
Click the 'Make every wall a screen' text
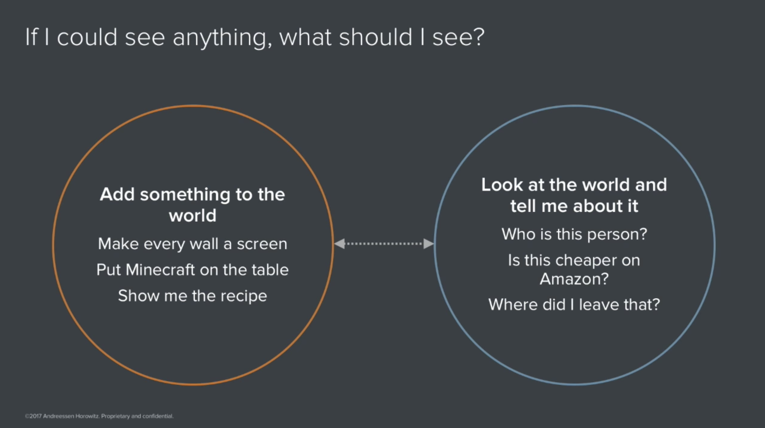coord(193,244)
